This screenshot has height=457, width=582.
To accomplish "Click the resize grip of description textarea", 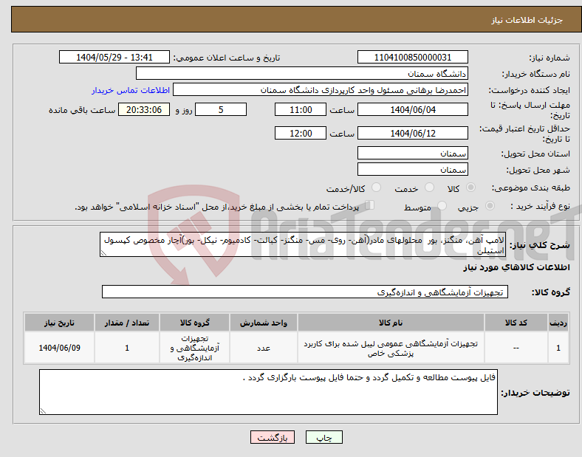I will (103, 253).
